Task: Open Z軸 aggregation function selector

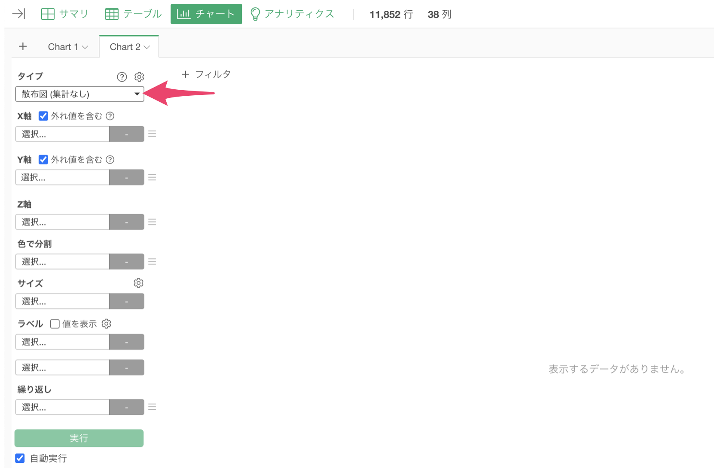Action: tap(126, 222)
